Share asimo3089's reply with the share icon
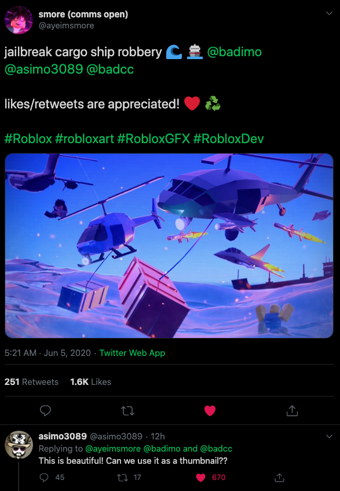 279,477
